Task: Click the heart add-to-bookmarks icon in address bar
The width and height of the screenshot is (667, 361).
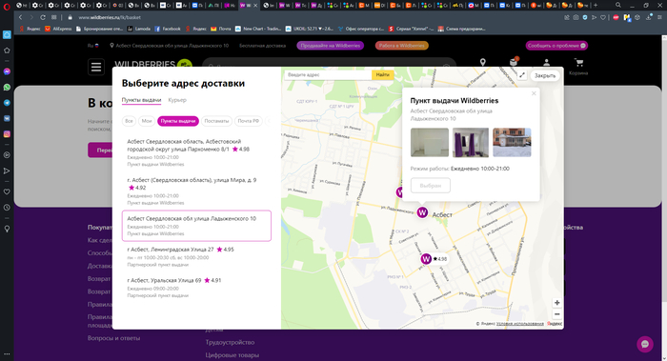Action: 603,17
